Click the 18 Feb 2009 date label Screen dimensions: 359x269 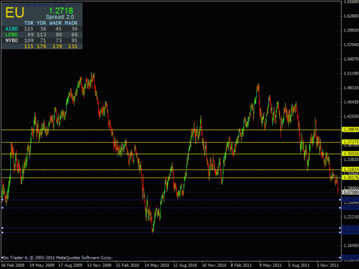(13, 266)
